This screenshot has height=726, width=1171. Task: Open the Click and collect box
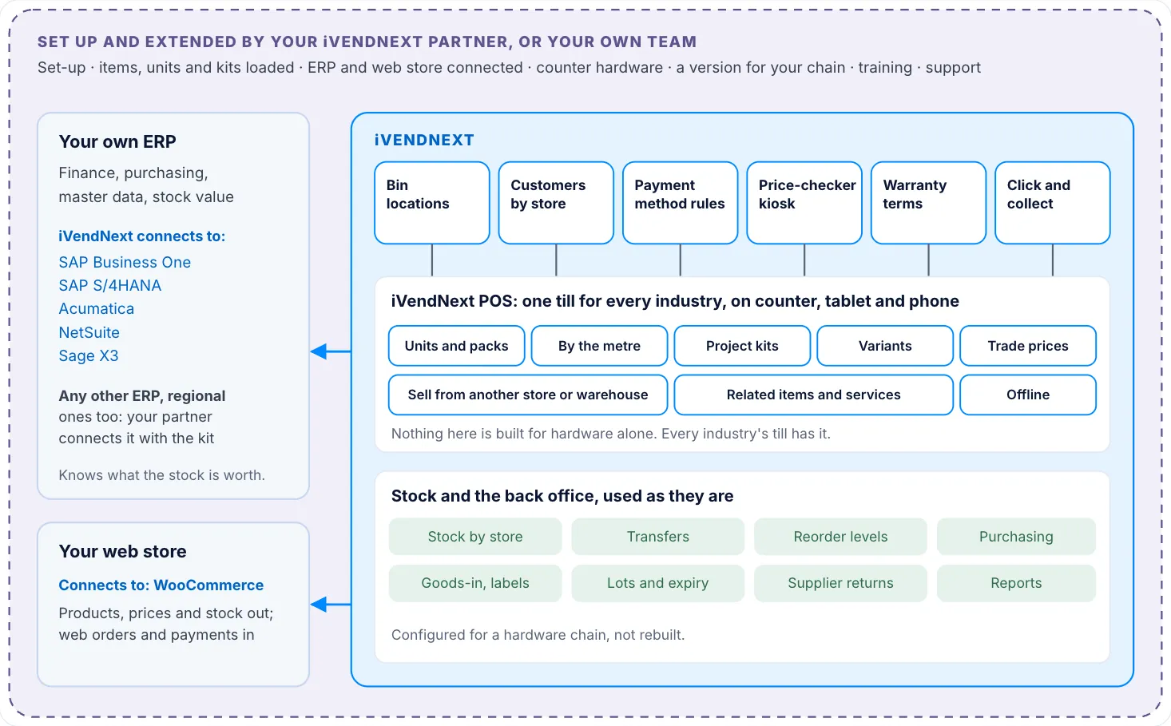pos(1053,203)
